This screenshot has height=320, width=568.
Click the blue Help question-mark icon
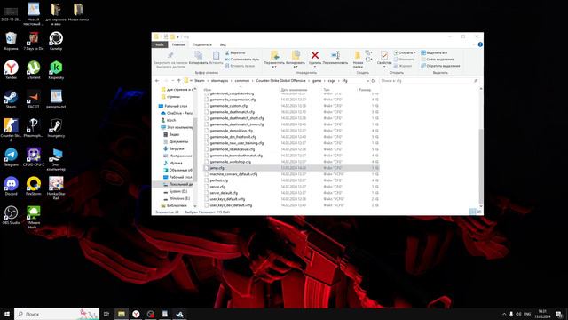coord(480,44)
